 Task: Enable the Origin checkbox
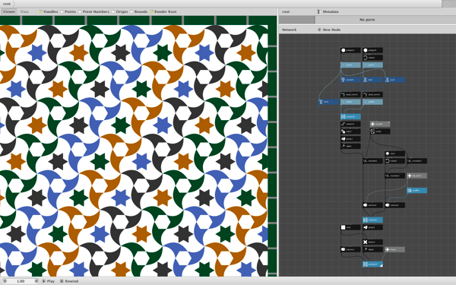tap(113, 11)
